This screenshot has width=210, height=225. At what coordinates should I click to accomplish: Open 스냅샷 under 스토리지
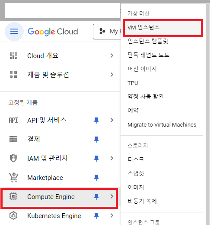[x=136, y=173]
